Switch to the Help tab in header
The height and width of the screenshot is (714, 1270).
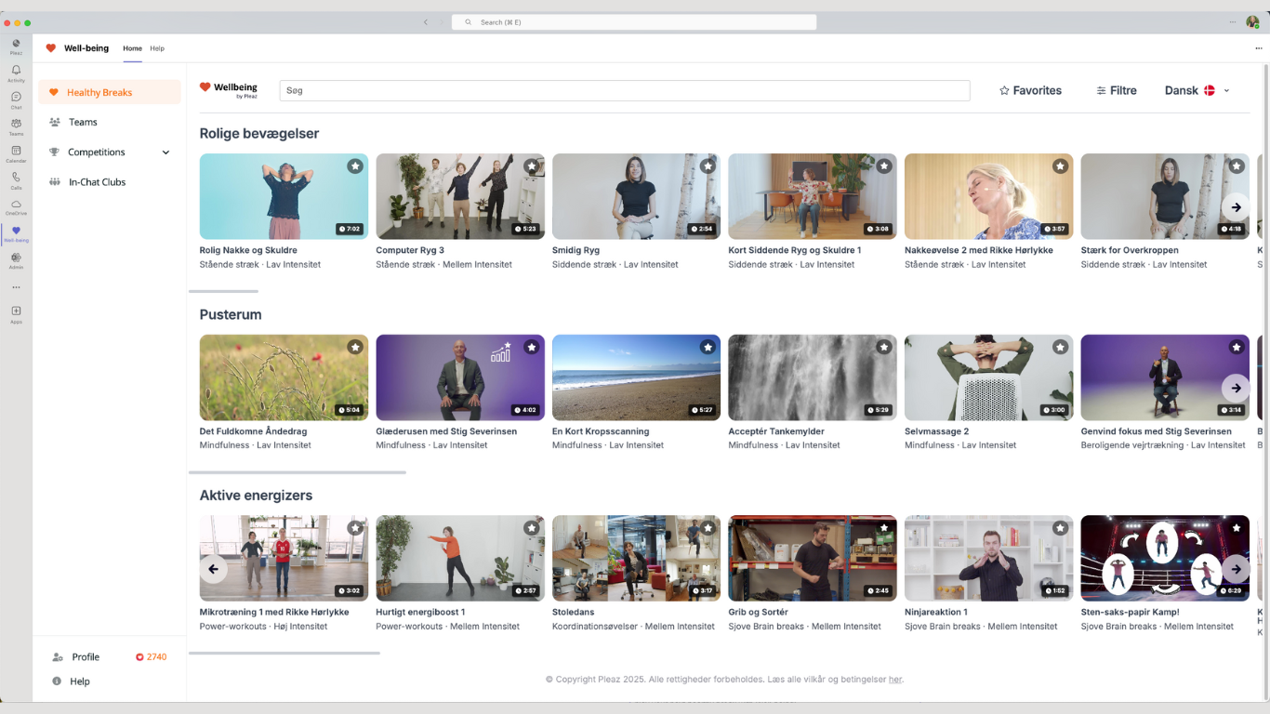coord(157,48)
